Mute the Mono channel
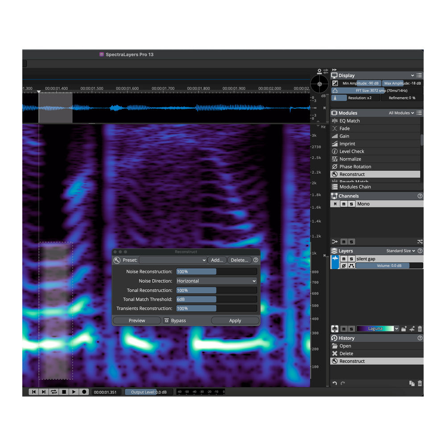 343,204
